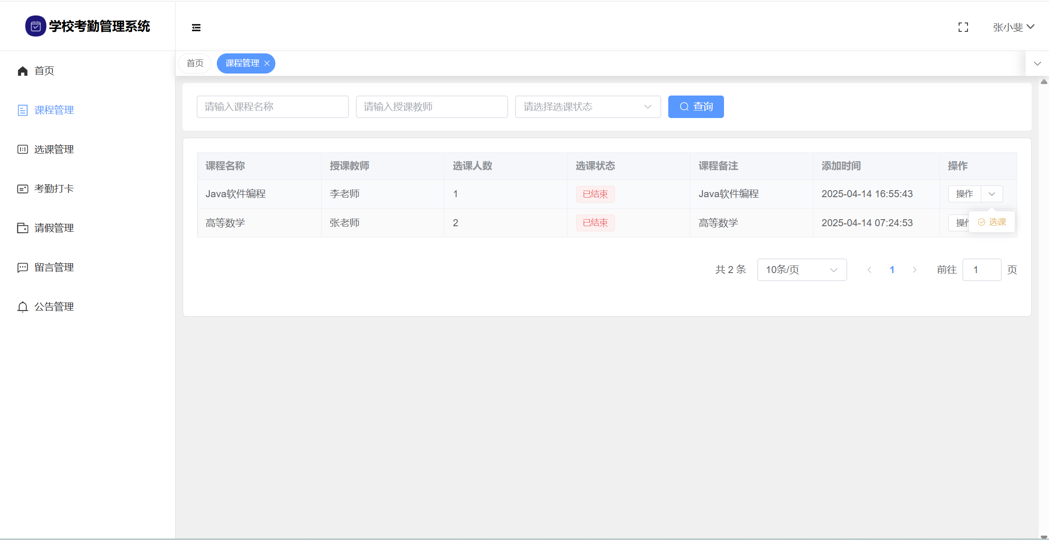Click the 留言管理 message icon

22,267
